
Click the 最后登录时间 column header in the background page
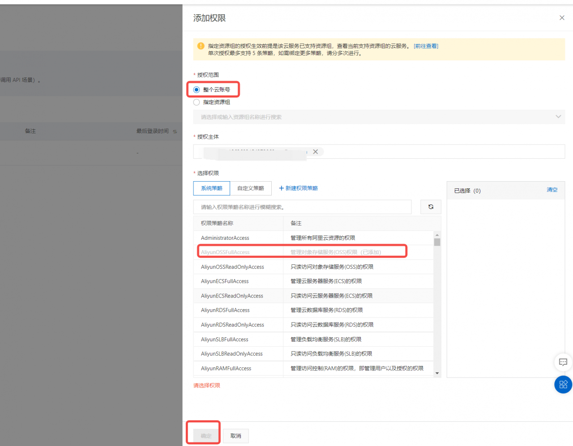click(x=153, y=131)
